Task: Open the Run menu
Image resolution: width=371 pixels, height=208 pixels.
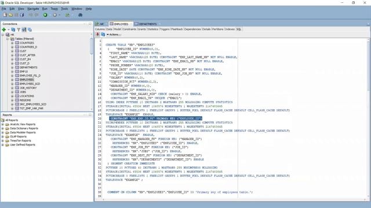Action: click(45, 9)
